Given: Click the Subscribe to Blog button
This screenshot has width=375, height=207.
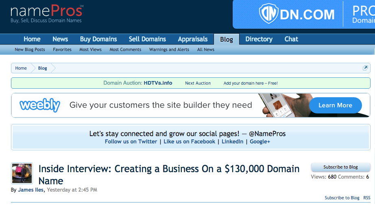Looking at the screenshot, I should (340, 167).
